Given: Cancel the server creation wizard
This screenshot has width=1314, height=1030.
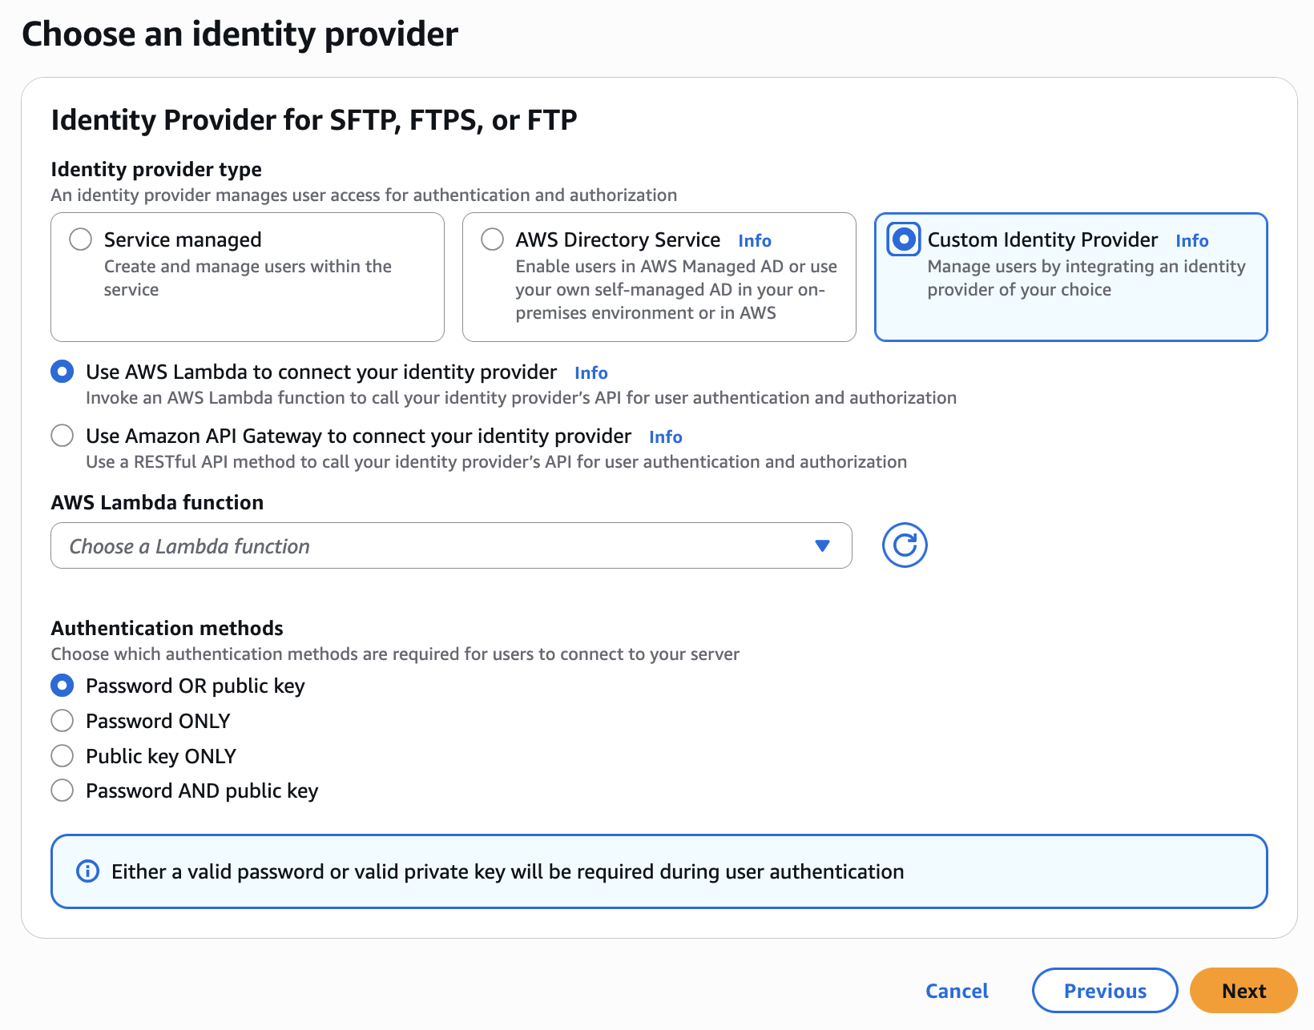Looking at the screenshot, I should [957, 991].
